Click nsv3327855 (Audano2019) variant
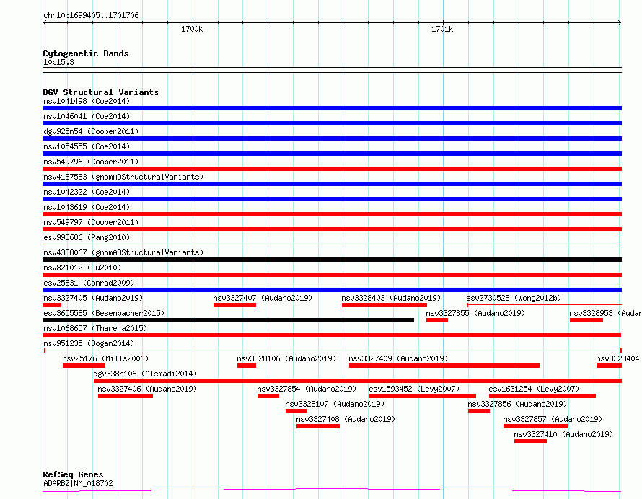642x499 pixels. point(476,313)
